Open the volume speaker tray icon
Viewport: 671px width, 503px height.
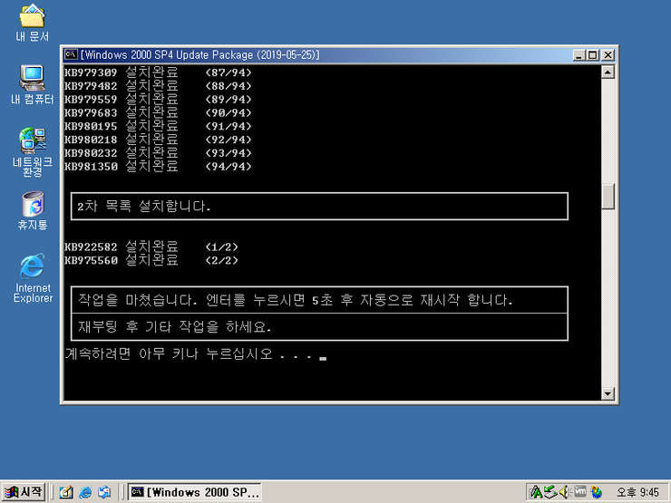click(x=565, y=492)
